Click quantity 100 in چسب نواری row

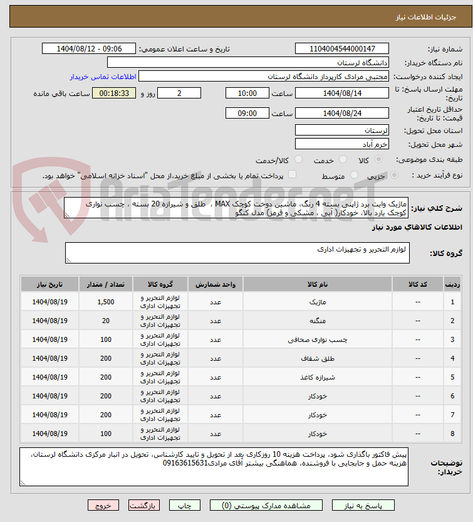(106, 339)
